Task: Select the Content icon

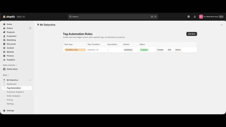Action: pos(4,48)
